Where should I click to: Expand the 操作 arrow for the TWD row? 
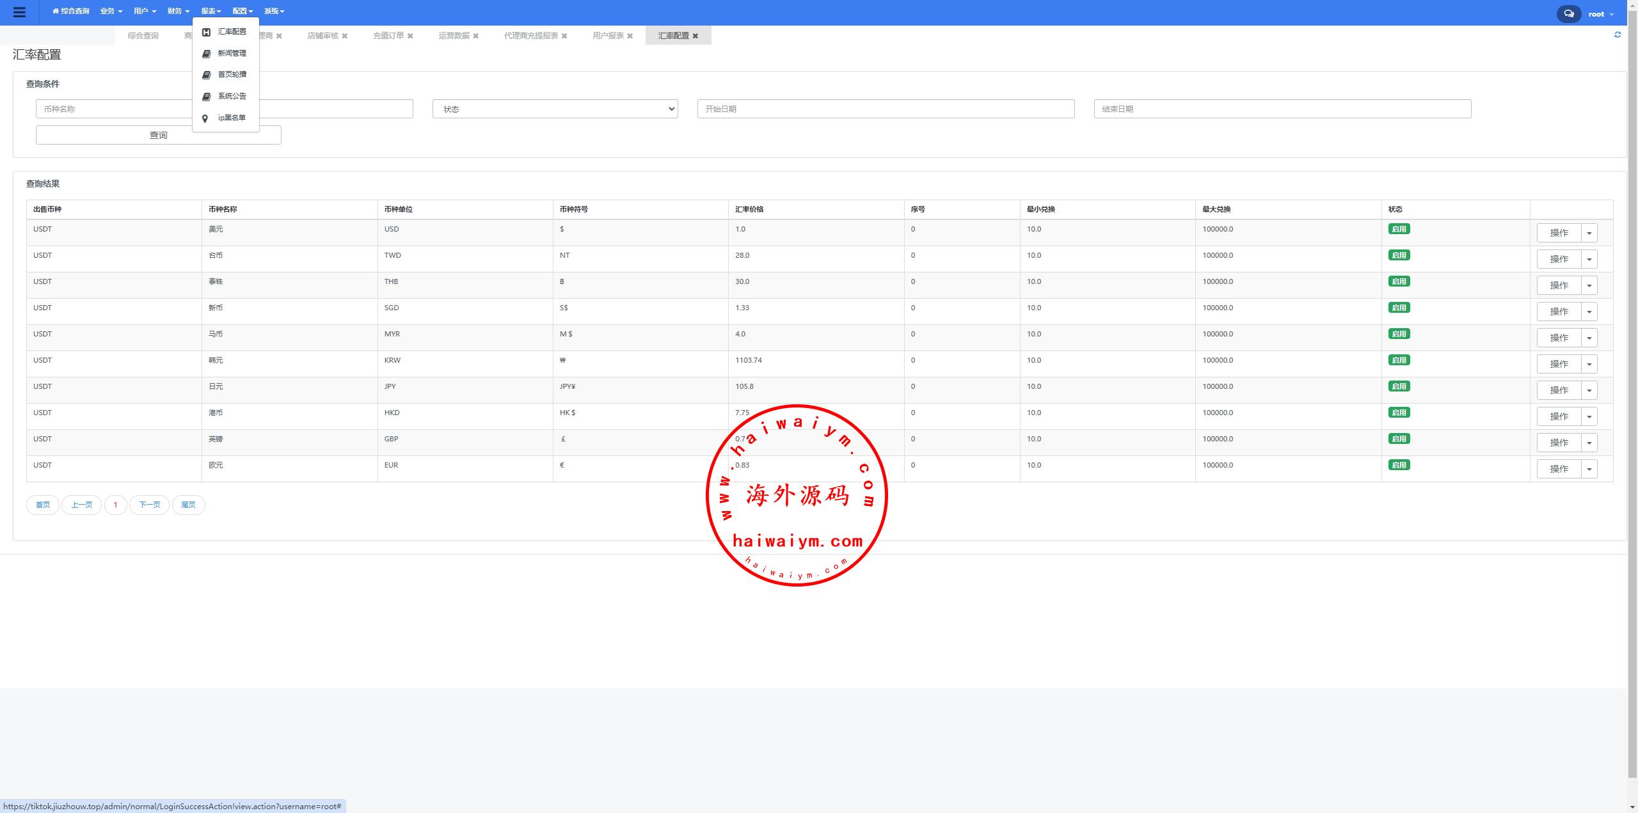[1589, 259]
